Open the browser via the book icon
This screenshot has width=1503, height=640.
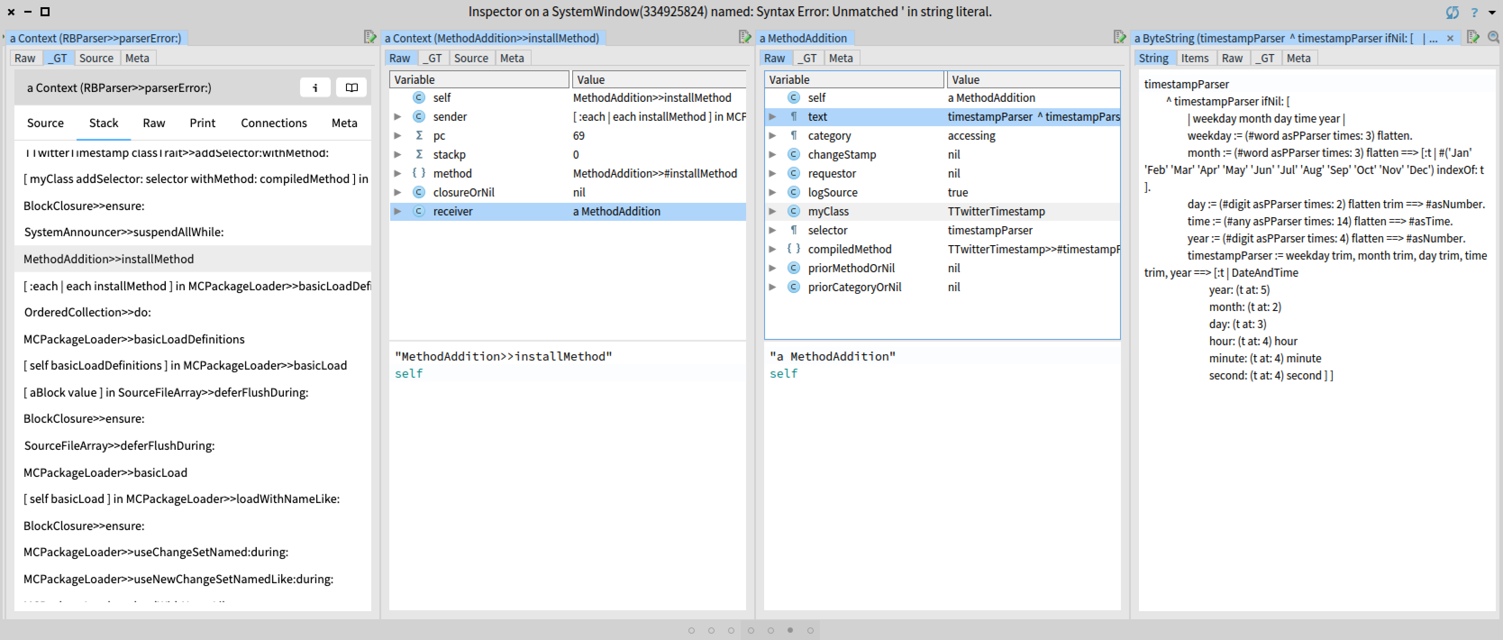pyautogui.click(x=351, y=87)
